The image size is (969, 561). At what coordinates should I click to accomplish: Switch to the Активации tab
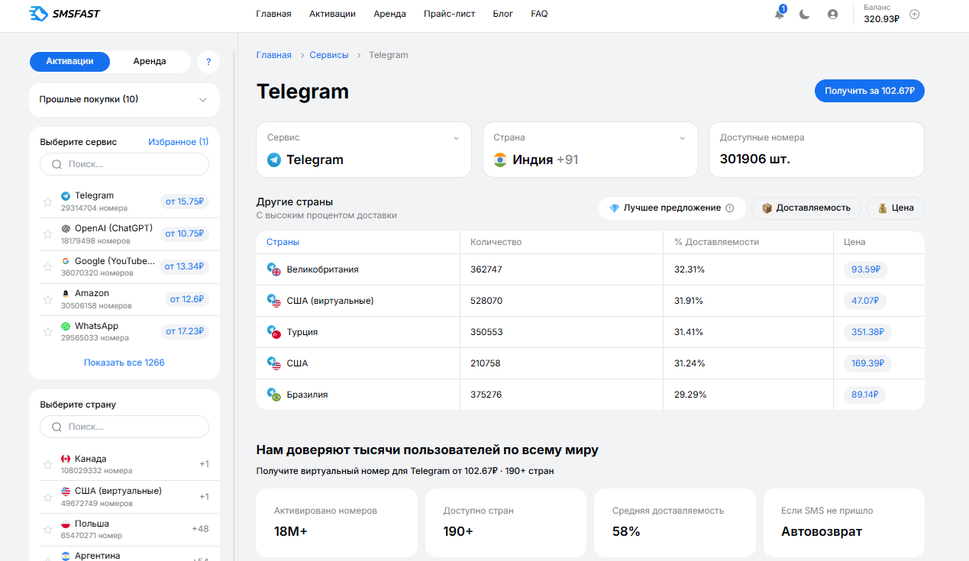pyautogui.click(x=69, y=62)
